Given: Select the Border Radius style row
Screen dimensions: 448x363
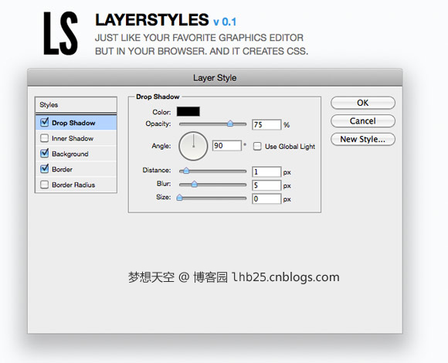Looking at the screenshot, I should (76, 185).
